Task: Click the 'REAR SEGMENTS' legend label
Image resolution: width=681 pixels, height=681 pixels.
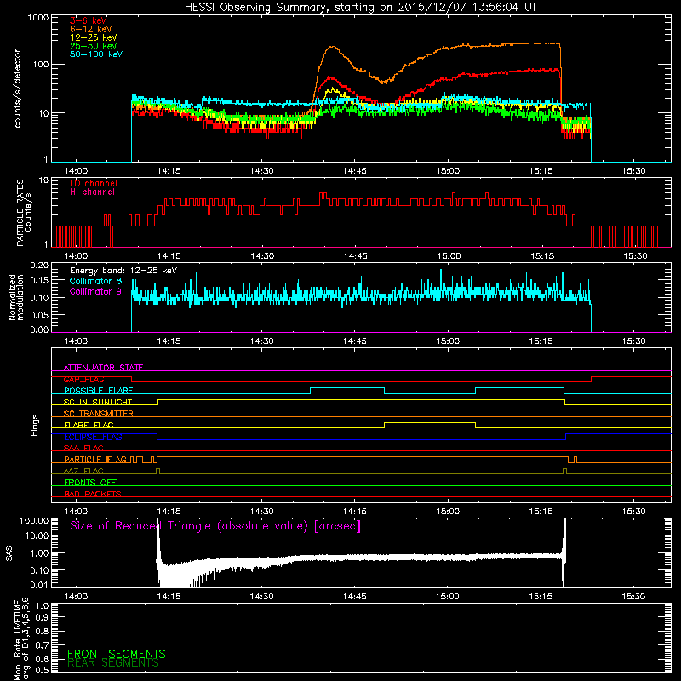Action: tap(113, 663)
